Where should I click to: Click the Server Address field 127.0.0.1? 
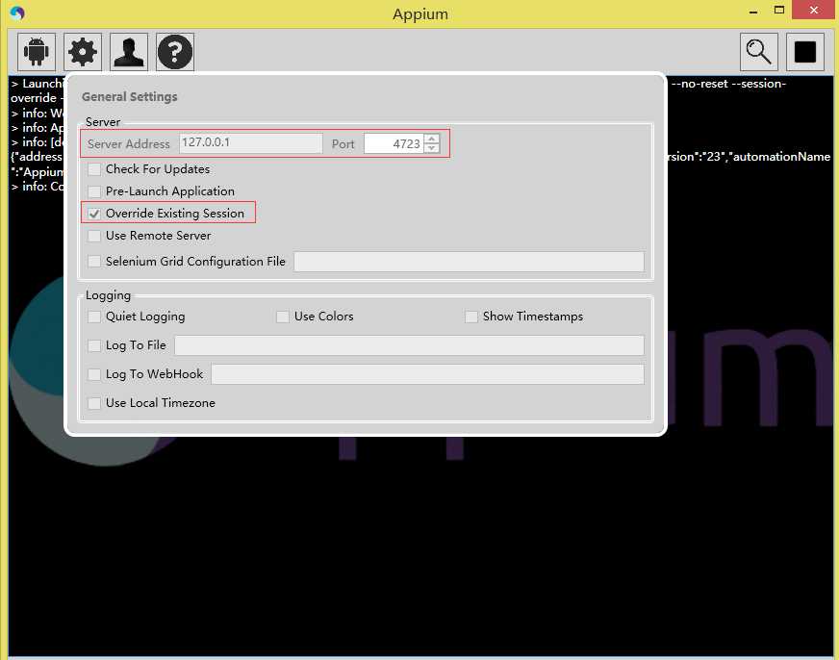coord(250,143)
